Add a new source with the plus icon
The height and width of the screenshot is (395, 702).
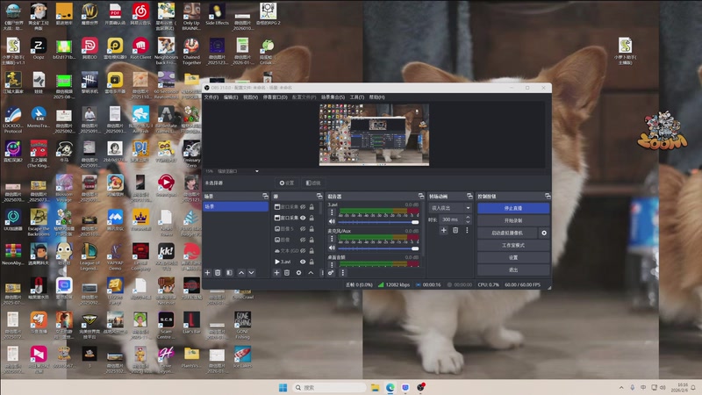pos(276,273)
